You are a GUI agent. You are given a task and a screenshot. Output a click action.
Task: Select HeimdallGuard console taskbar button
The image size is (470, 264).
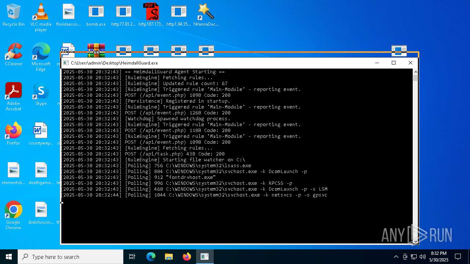[205, 257]
